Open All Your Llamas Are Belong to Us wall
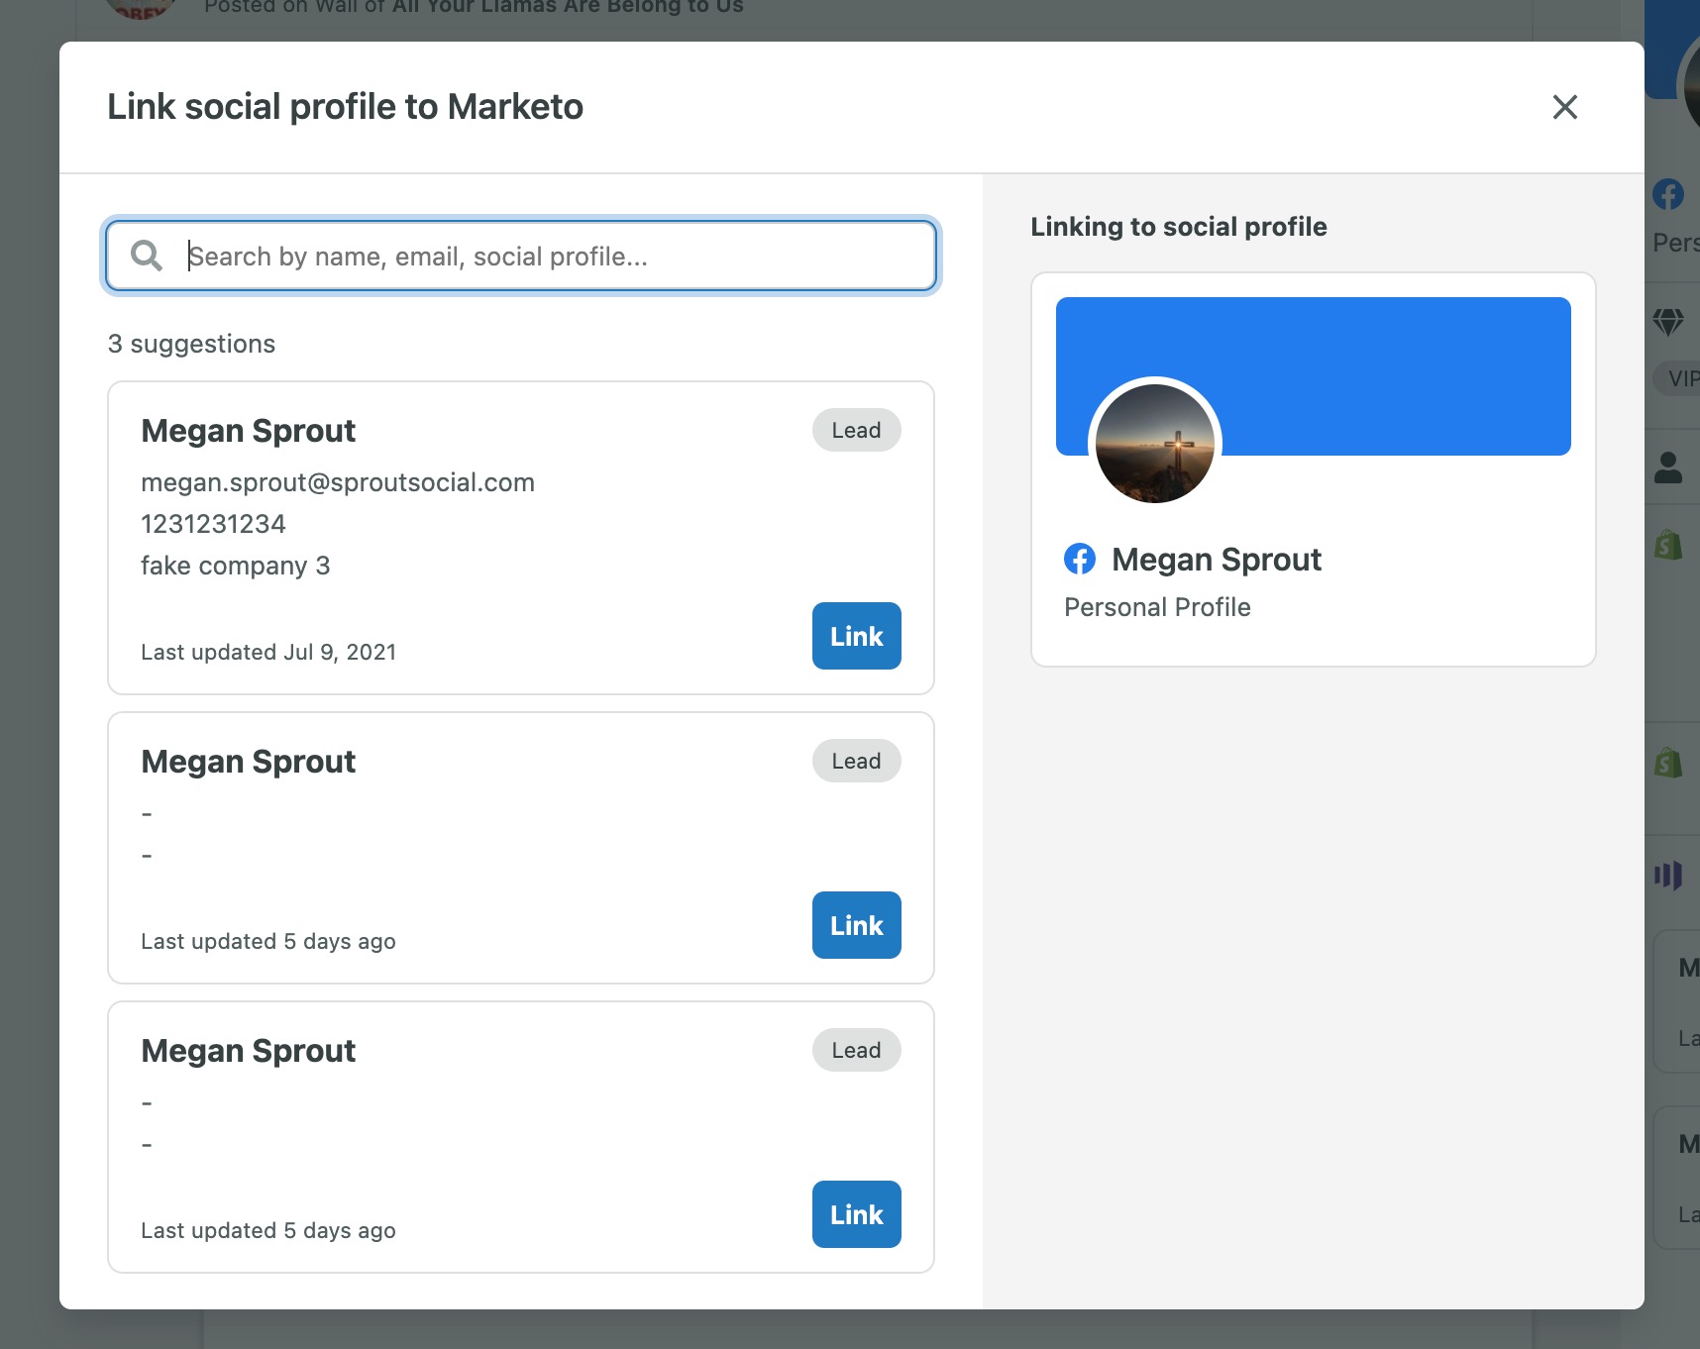The width and height of the screenshot is (1700, 1349). [567, 7]
